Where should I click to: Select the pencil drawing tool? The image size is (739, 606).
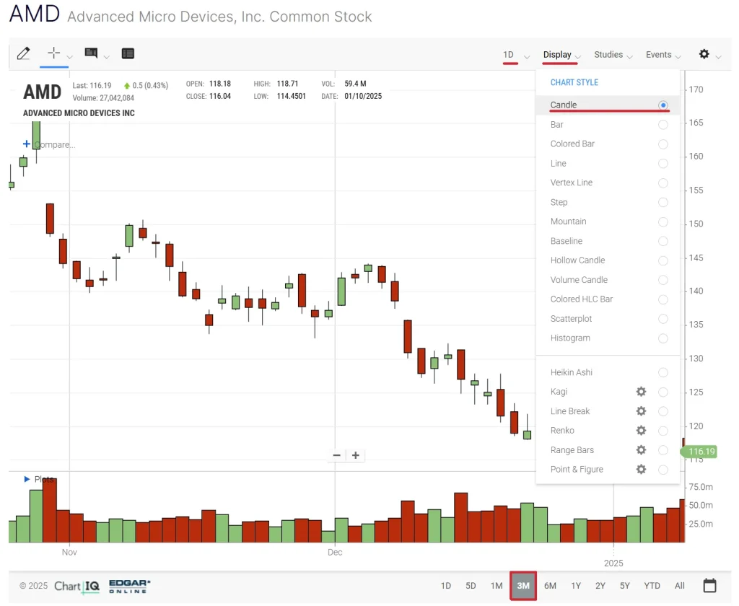tap(24, 53)
